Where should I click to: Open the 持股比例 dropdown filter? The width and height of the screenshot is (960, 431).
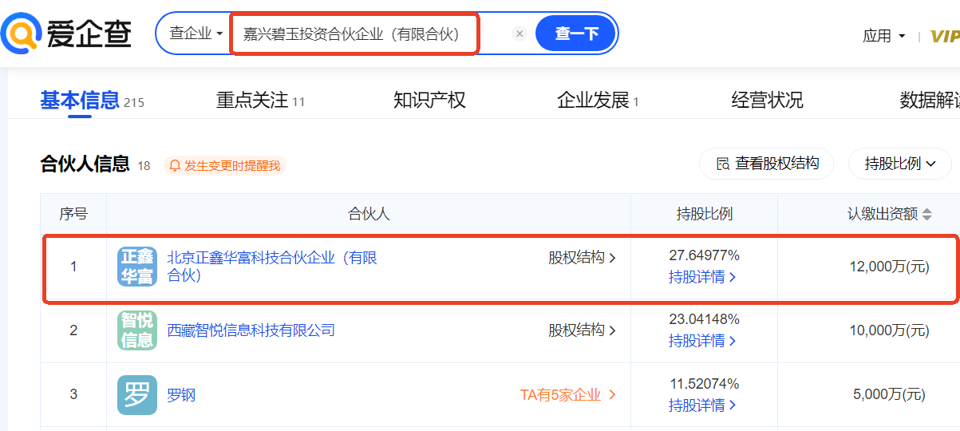pos(899,164)
